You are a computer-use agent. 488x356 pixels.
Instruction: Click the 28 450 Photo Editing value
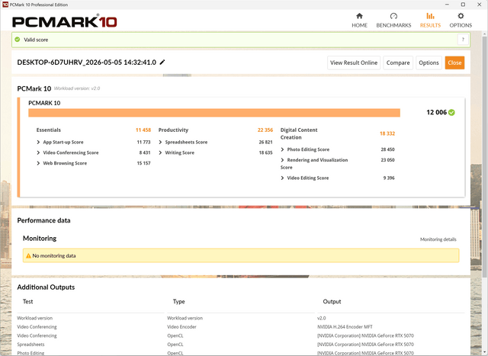[388, 149]
